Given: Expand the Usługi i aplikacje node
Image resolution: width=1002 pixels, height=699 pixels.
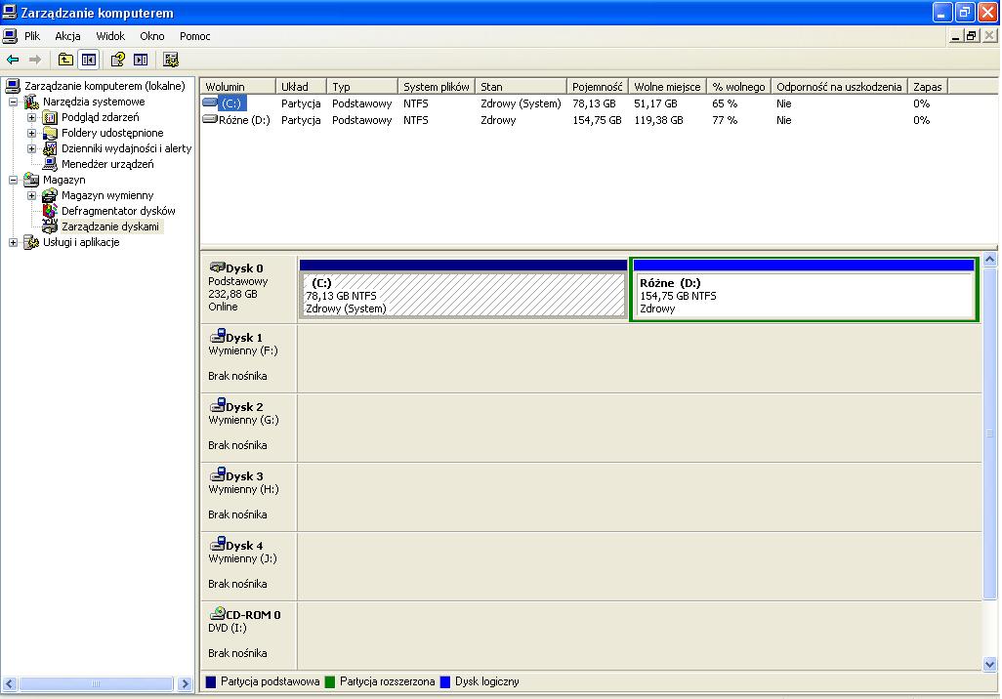Looking at the screenshot, I should pyautogui.click(x=13, y=243).
